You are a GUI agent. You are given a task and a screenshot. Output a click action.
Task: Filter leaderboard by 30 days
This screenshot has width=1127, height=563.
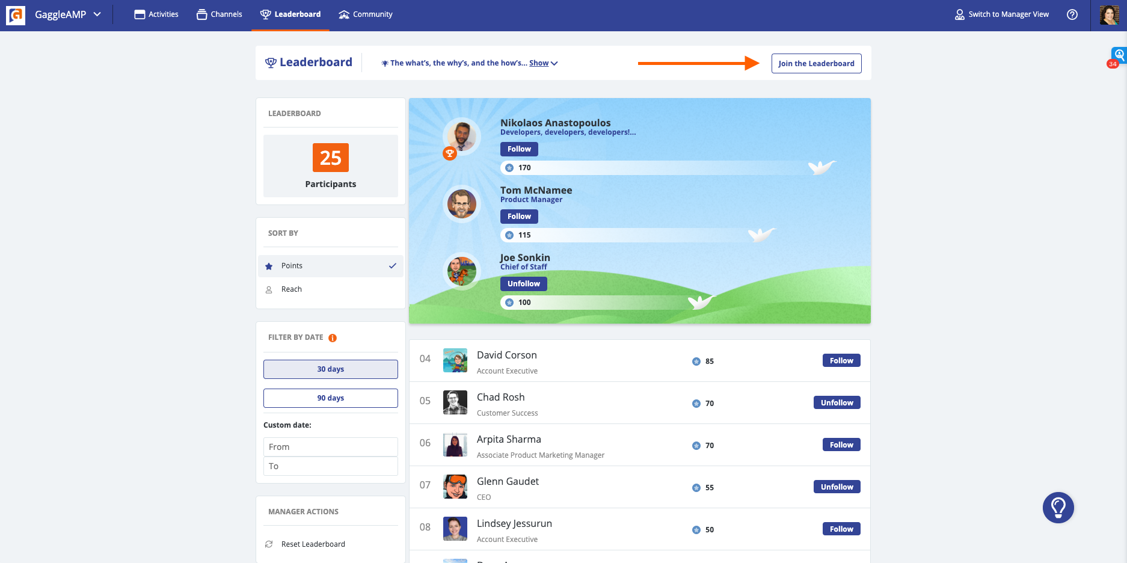click(331, 369)
